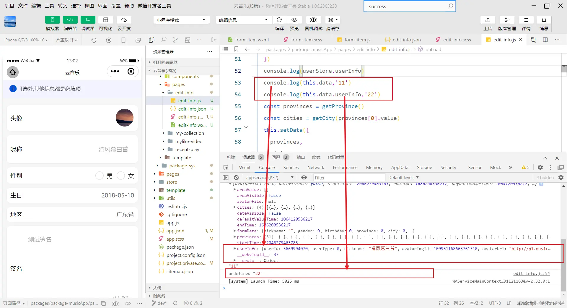Click the console Filter input field

(349, 177)
